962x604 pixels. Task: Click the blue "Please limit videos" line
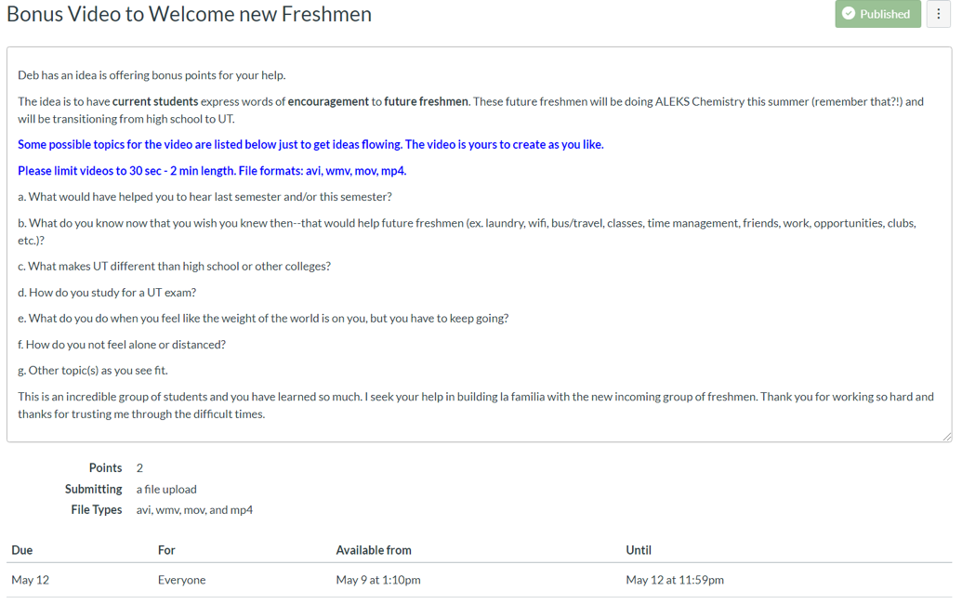(212, 171)
